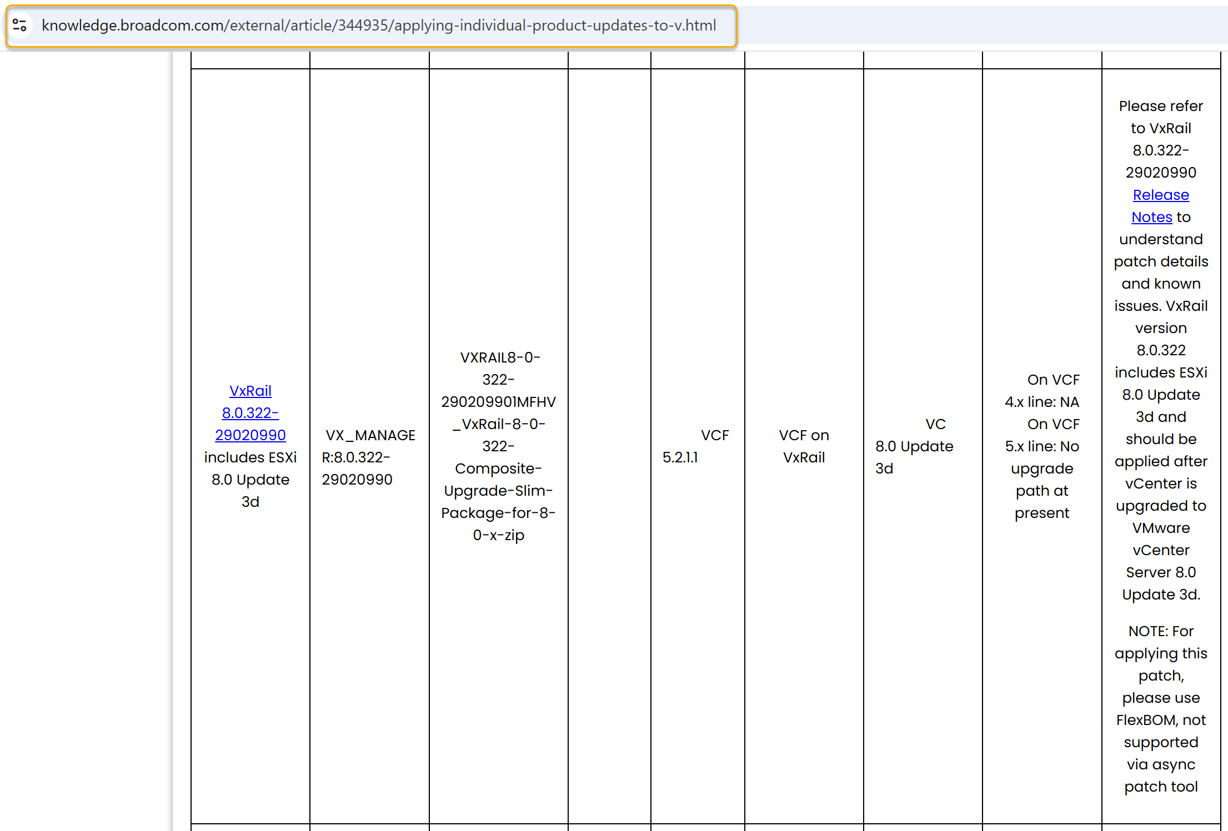Click the 'VCF 5.2.1.1' cell
The height and width of the screenshot is (831, 1228).
tap(695, 446)
